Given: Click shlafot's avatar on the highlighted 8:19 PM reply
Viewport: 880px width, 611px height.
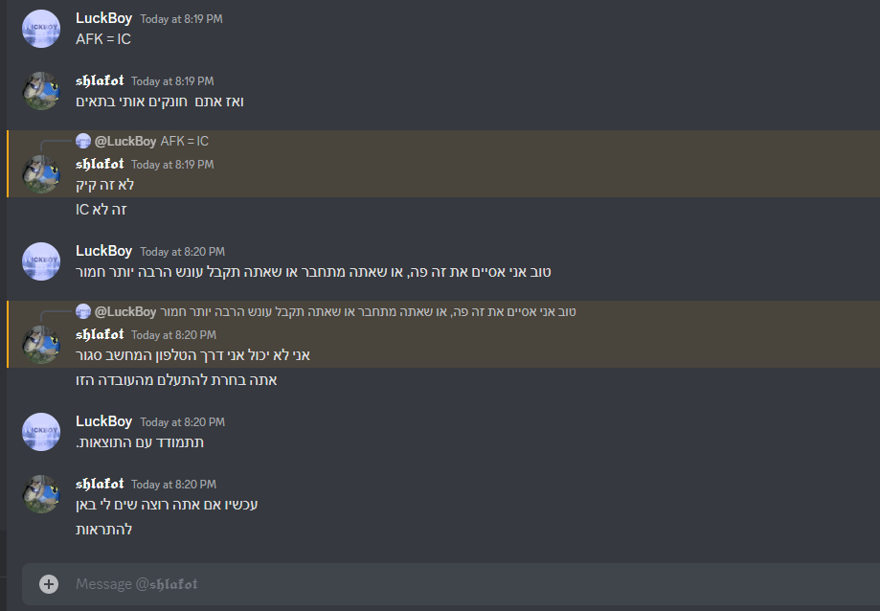Looking at the screenshot, I should click(x=41, y=174).
